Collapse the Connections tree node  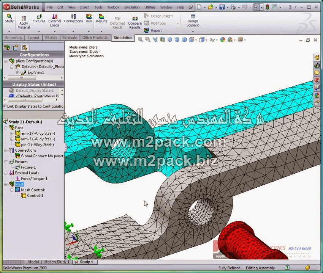coord(6,151)
